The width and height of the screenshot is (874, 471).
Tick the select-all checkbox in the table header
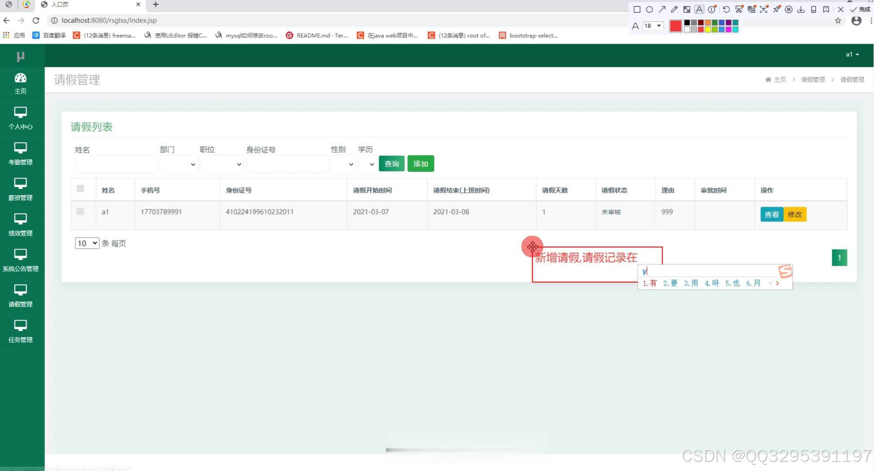[80, 188]
